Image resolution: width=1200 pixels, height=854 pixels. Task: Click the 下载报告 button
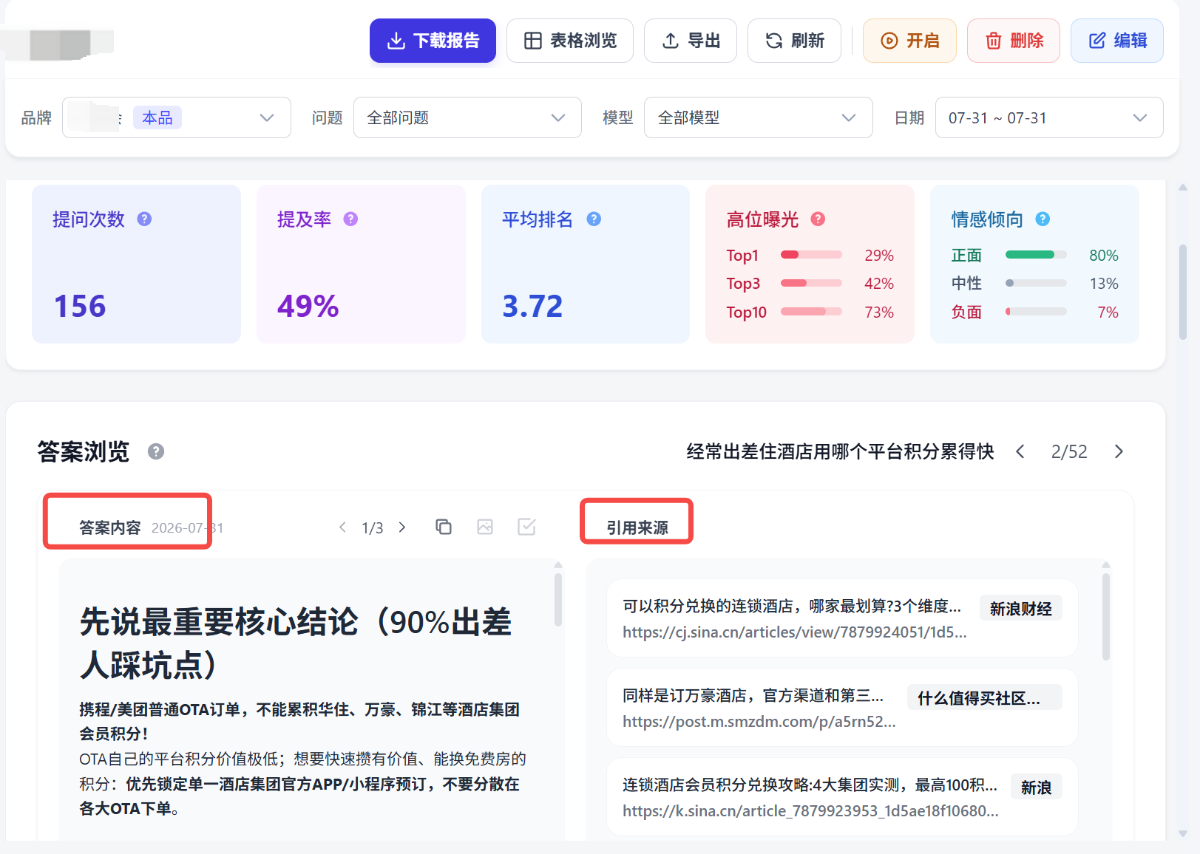click(x=433, y=41)
